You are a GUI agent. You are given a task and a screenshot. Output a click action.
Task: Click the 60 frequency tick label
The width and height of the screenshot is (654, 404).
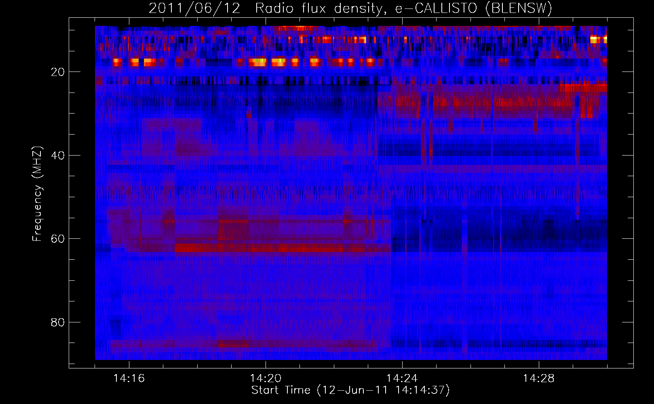(x=58, y=239)
